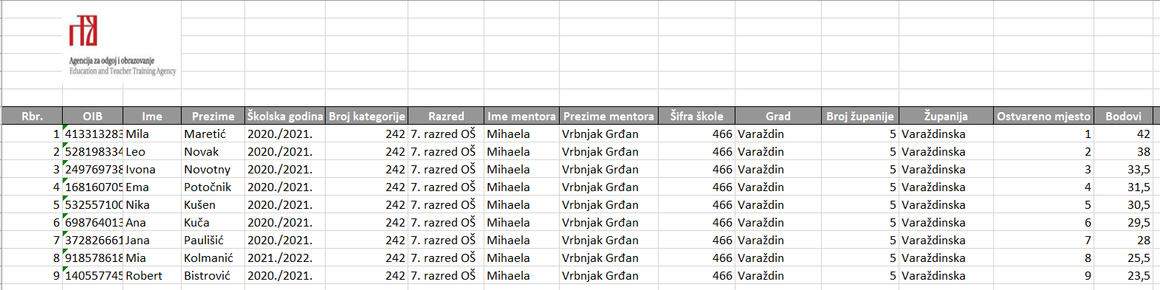Click the surname cell Novotny
The width and height of the screenshot is (1160, 290).
click(x=213, y=169)
